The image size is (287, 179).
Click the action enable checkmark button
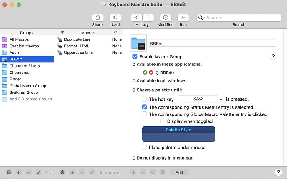click(153, 172)
